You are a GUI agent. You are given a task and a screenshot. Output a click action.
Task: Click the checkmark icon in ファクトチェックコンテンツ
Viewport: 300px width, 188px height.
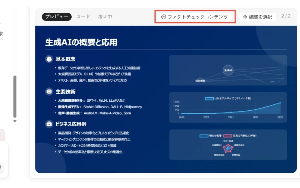163,17
